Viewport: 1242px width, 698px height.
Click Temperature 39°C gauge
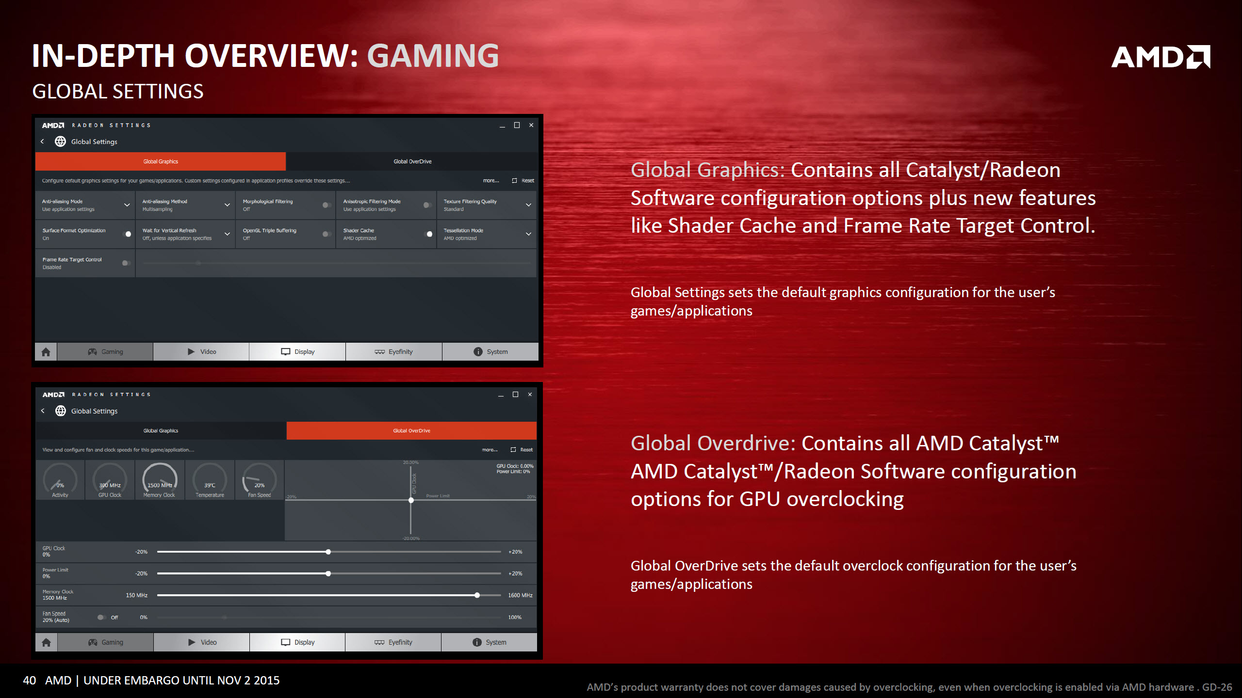210,480
